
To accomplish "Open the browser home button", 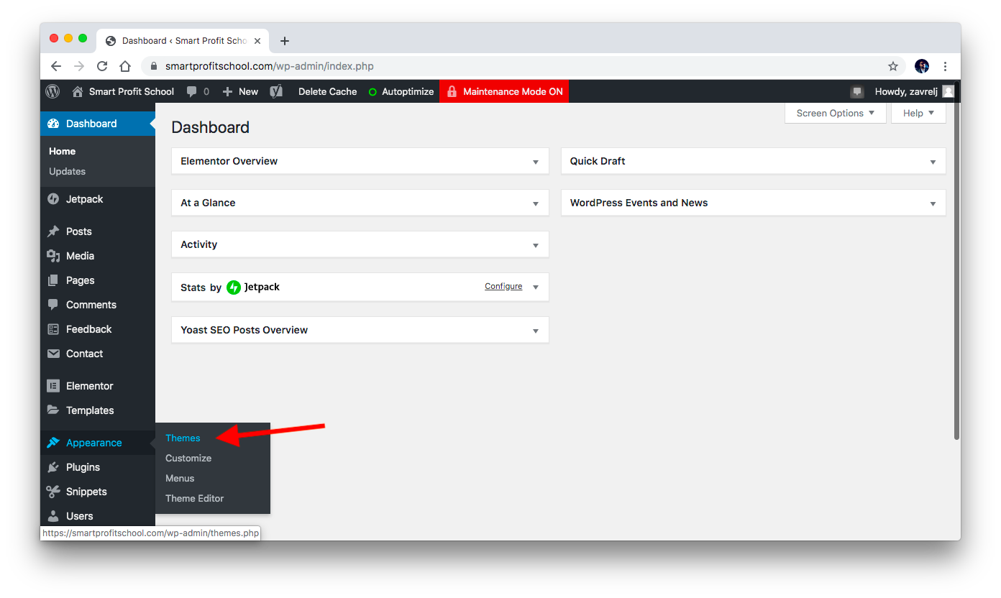I will click(125, 66).
